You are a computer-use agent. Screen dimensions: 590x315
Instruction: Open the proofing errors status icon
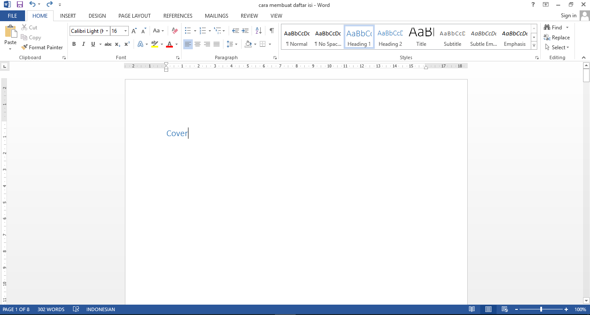tap(76, 309)
